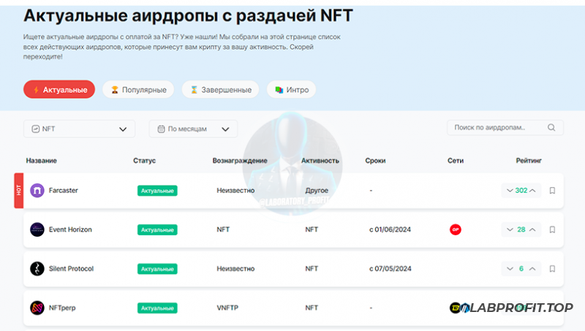The image size is (585, 331).
Task: Click the Event Horizon project logo
Action: (x=37, y=229)
